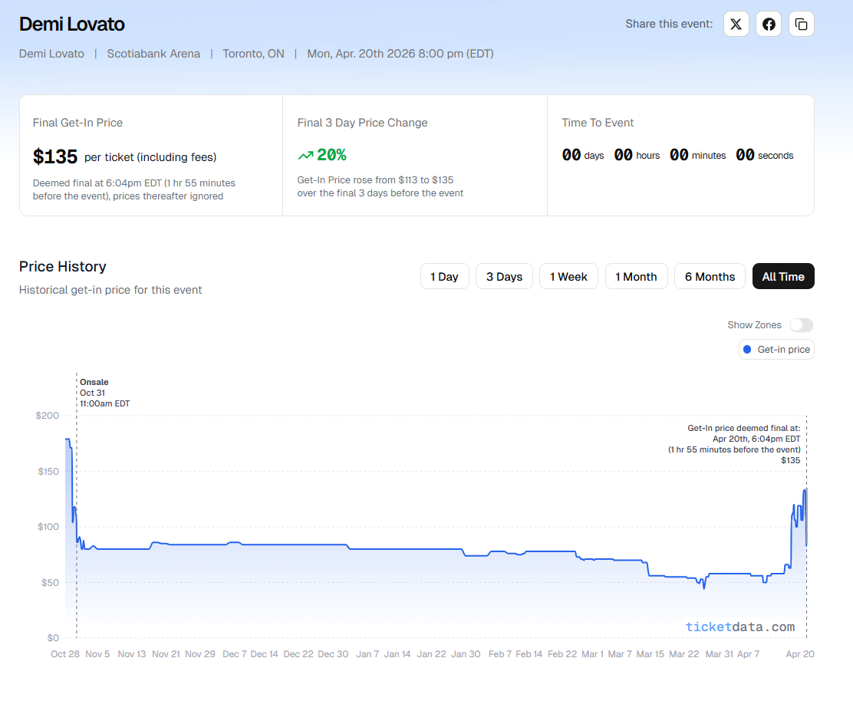Click the Final 3 Day Price Change heading
This screenshot has width=853, height=704.
362,123
